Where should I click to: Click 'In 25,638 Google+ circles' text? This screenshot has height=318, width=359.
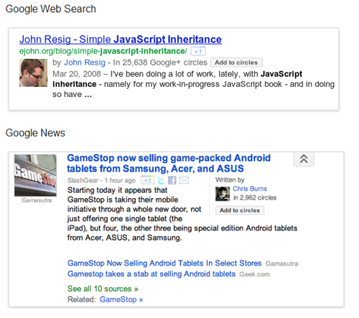click(x=160, y=62)
